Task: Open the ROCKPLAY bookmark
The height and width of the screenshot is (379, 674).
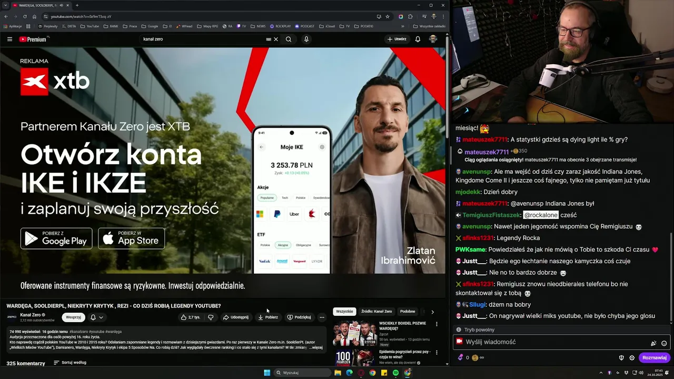Action: pyautogui.click(x=281, y=26)
